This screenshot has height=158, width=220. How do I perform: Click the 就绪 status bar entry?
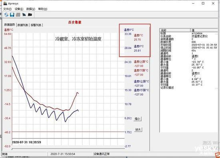5,154
